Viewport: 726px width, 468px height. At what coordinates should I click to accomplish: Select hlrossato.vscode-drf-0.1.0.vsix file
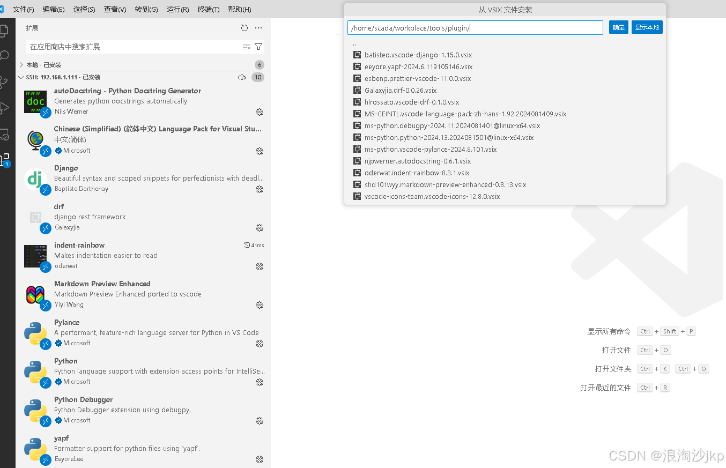click(x=505, y=102)
